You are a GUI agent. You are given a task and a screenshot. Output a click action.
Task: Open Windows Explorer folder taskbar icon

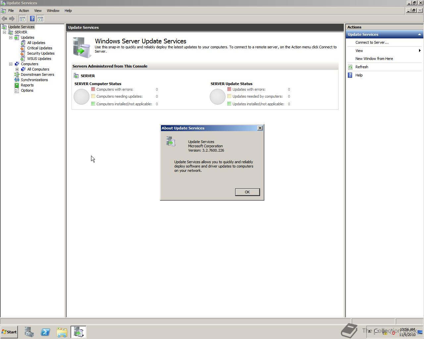point(62,332)
